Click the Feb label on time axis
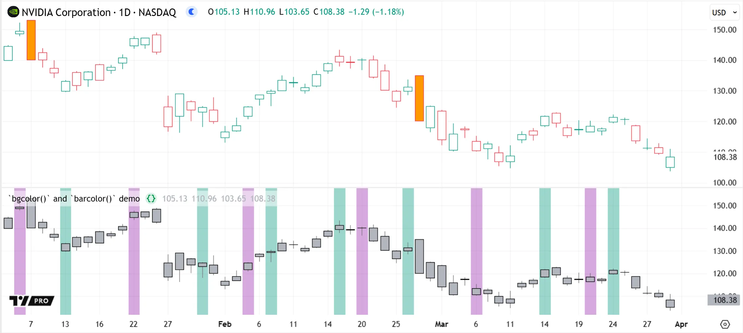 (225, 324)
